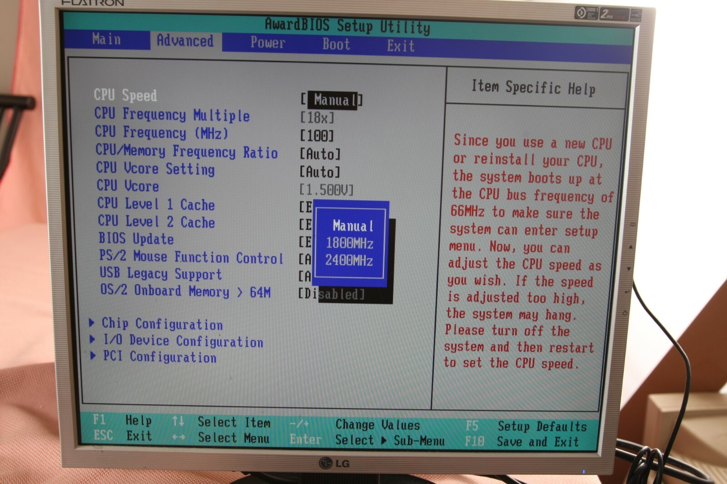Click the F10 Save and Exit legend entry

(x=522, y=442)
